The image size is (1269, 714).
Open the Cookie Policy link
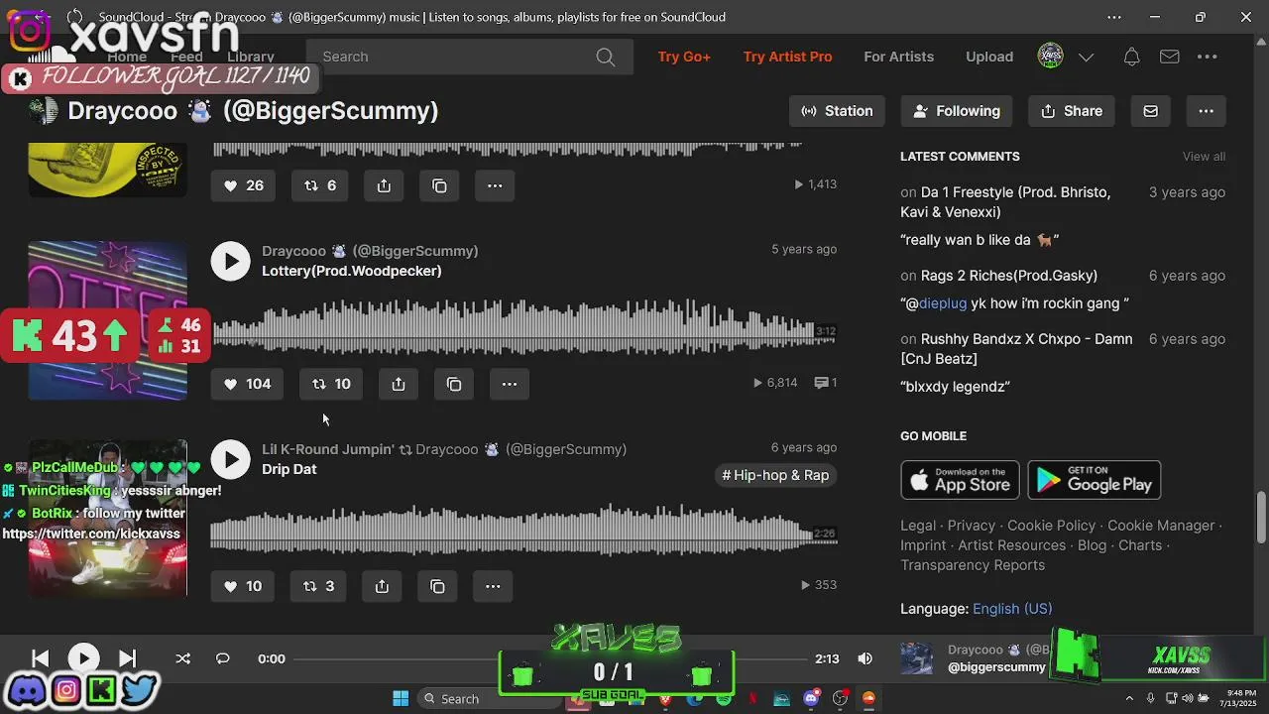coord(1051,526)
